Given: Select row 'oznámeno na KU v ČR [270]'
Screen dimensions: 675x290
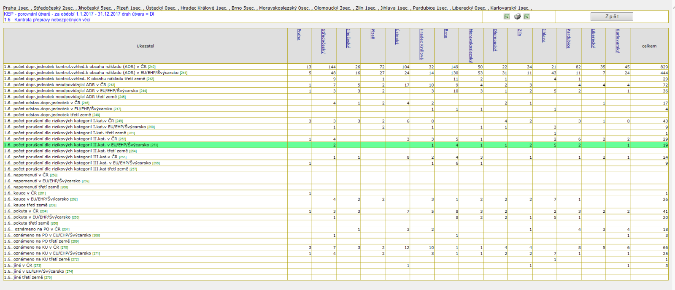Looking at the screenshot, I should [336, 247].
